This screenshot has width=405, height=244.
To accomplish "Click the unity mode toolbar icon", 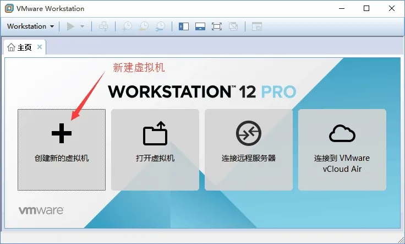I will coord(233,26).
